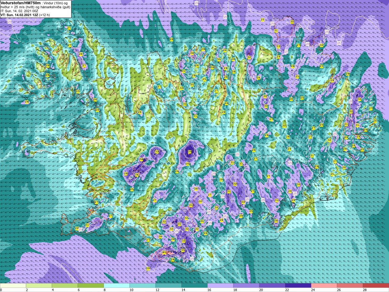The height and width of the screenshot is (292, 389).
Task: Click the 12–14 m/s teal legend swatch
Action: point(168,286)
